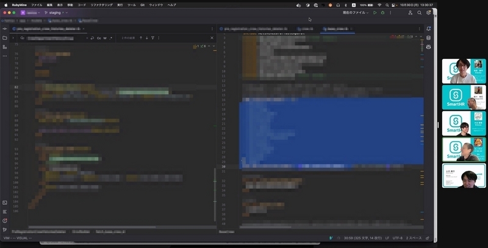Toggle Match Case (Cc) option
This screenshot has width=488, height=248.
click(99, 38)
